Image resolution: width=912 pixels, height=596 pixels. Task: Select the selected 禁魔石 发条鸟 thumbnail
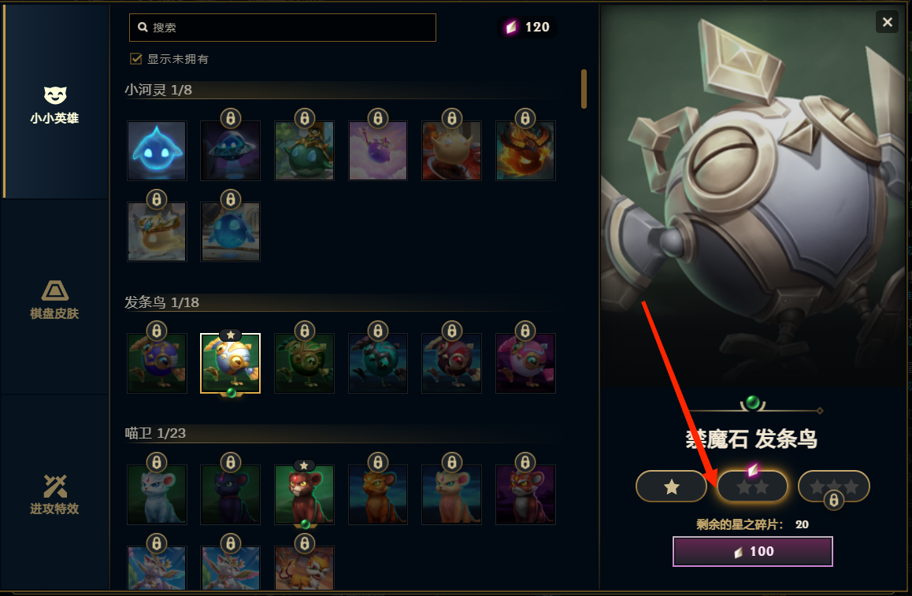pos(230,364)
